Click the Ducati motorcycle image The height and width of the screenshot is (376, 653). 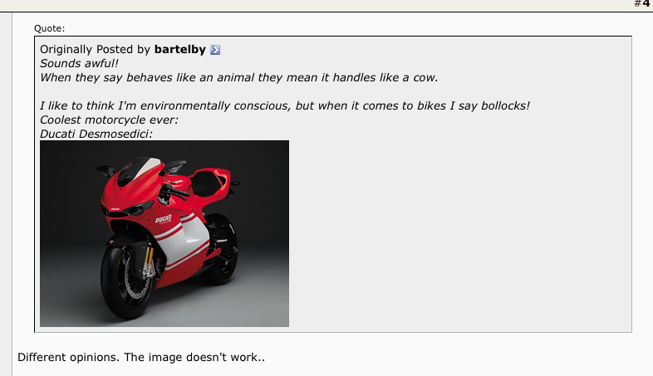tap(164, 233)
